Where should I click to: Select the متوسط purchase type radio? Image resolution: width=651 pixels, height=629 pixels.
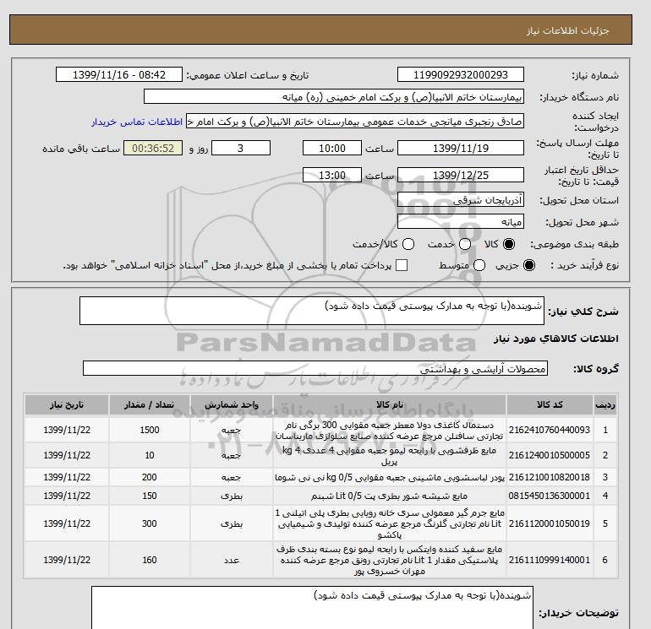point(479,265)
